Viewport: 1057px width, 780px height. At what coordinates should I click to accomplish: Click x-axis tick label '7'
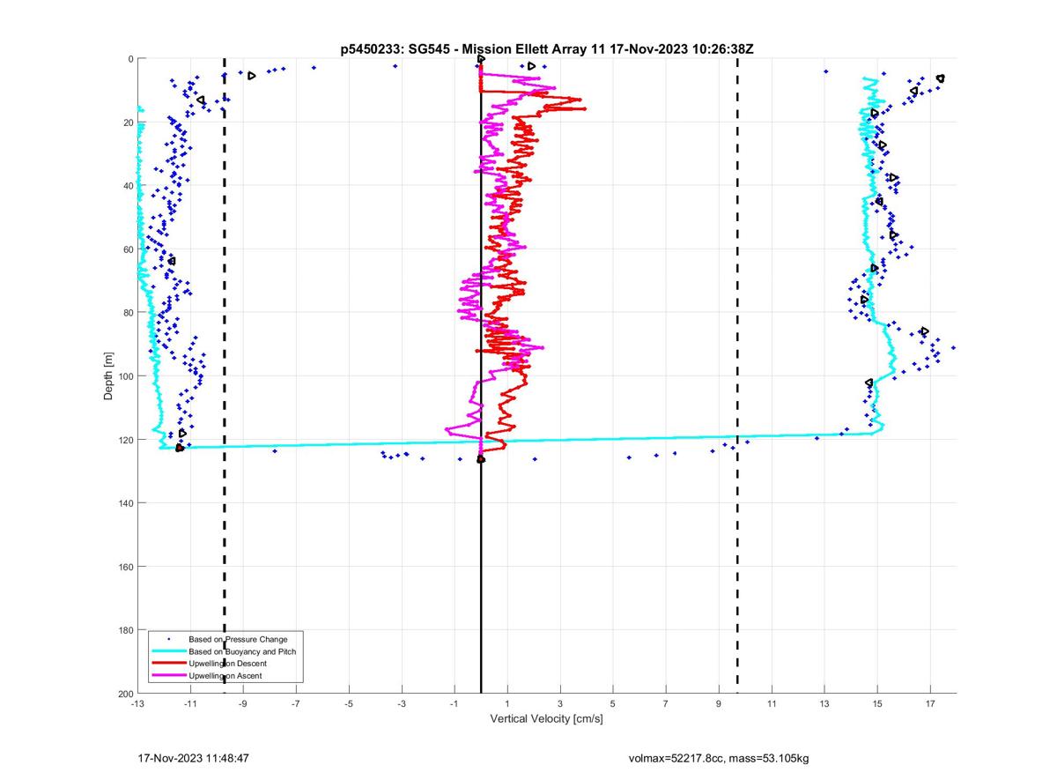point(666,703)
